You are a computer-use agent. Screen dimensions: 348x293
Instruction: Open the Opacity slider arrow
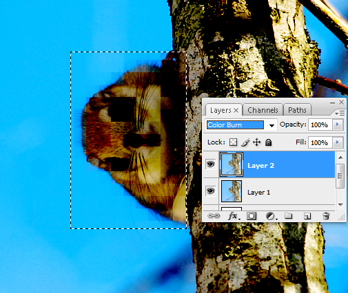[x=338, y=124]
